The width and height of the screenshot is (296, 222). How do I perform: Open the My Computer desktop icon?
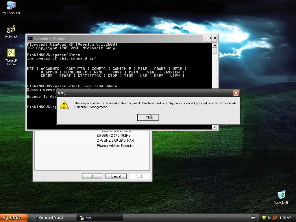click(11, 8)
